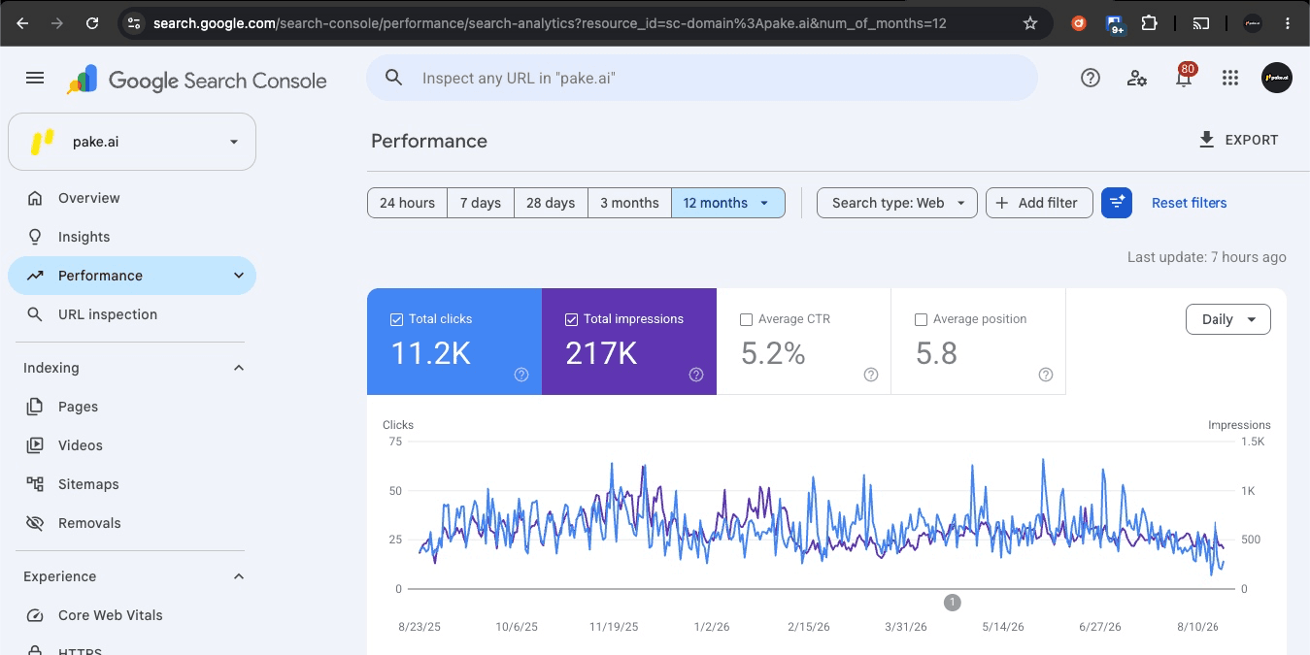Select the 24 hours range tab

point(408,203)
